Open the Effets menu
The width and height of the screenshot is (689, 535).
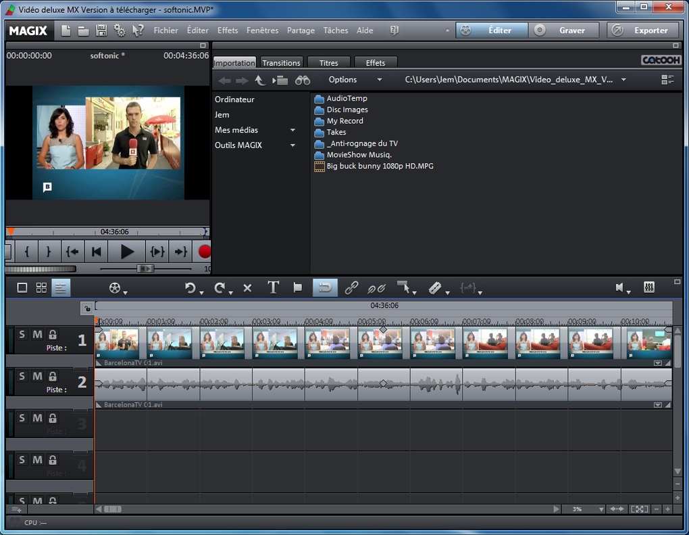tap(228, 30)
